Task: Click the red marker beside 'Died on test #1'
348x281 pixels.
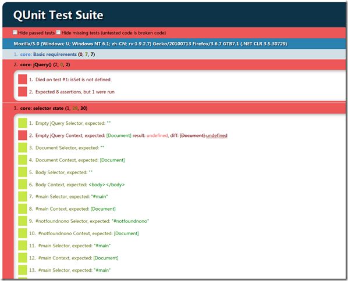Action: point(23,80)
